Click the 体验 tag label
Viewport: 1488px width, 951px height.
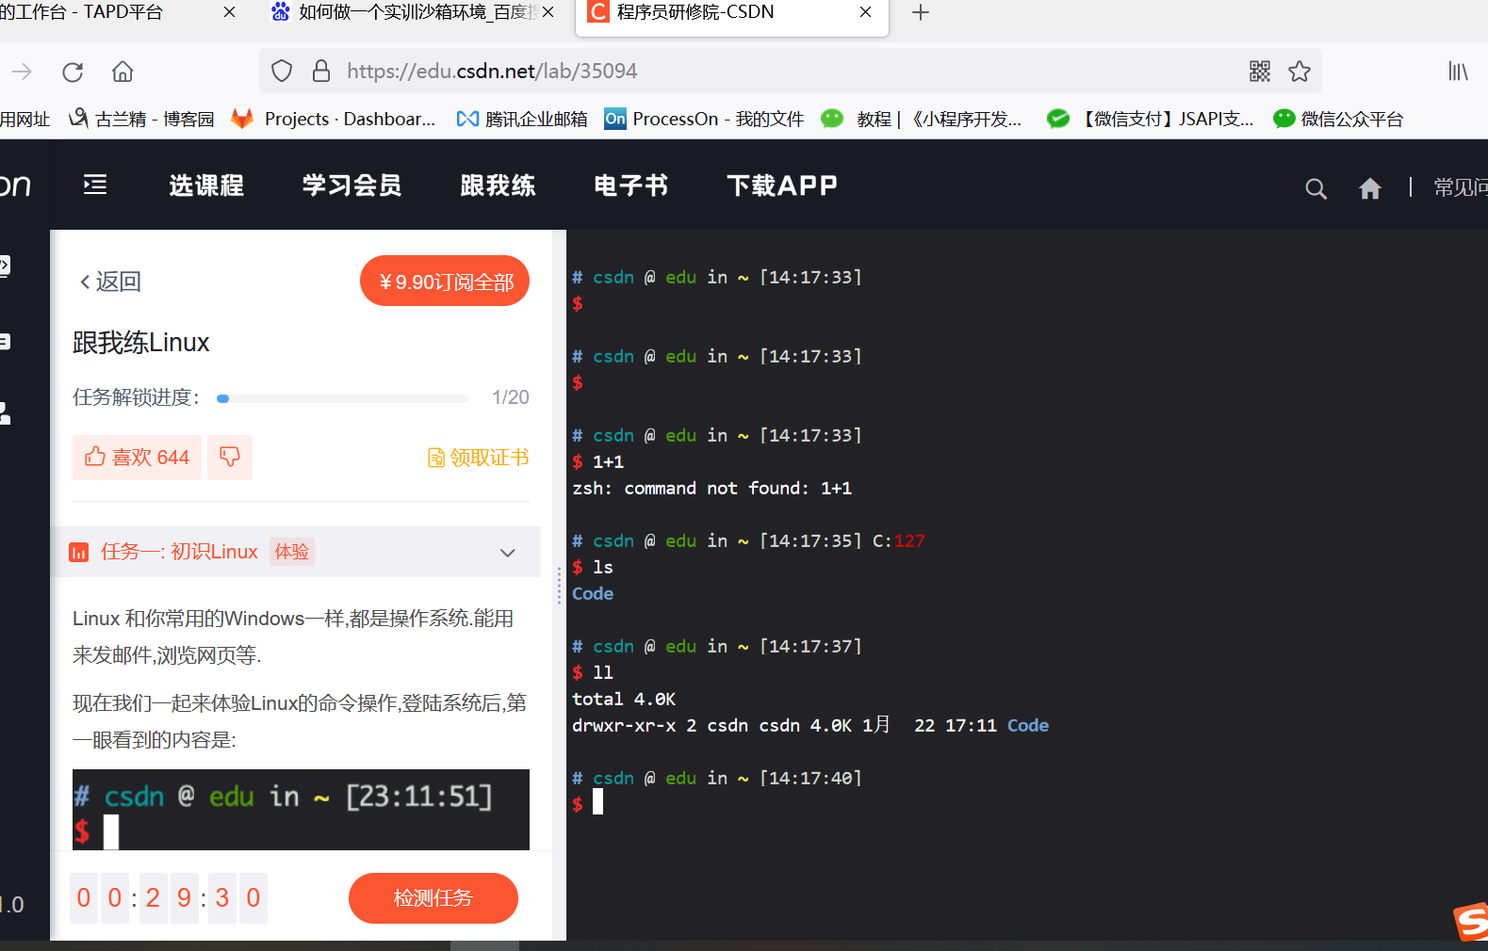point(292,552)
